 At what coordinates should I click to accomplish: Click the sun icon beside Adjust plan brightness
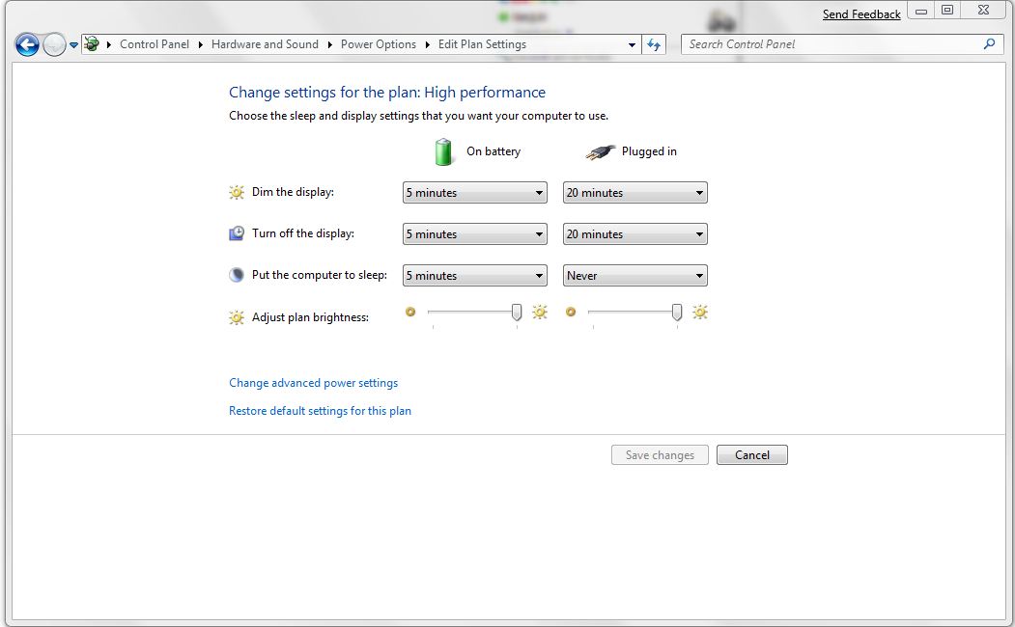tap(237, 317)
